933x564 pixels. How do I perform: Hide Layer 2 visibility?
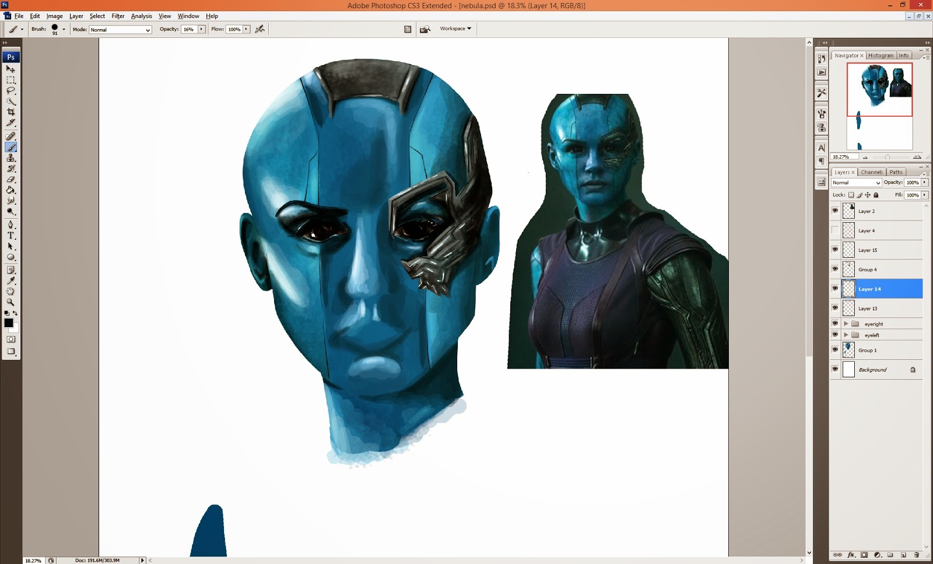tap(835, 211)
